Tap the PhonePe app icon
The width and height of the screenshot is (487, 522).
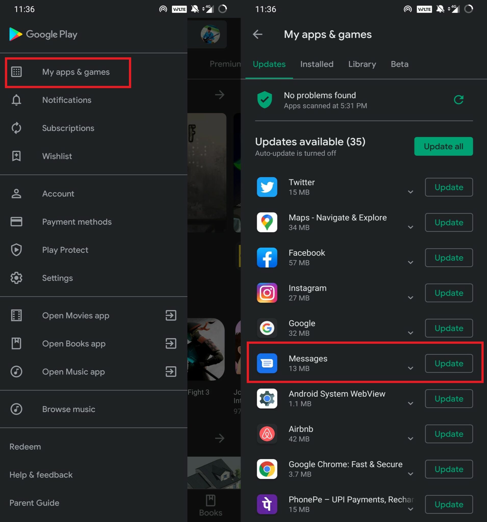267,504
